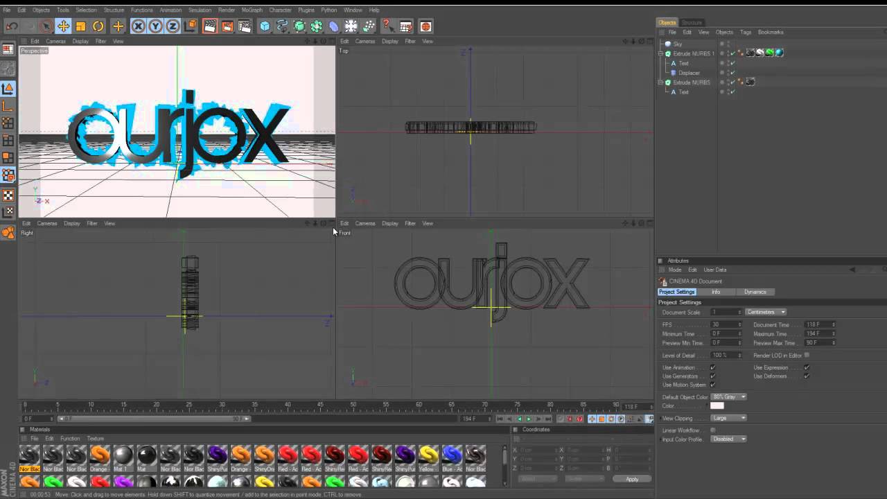Open the NURBS generators icon
The width and height of the screenshot is (887, 499).
point(299,26)
